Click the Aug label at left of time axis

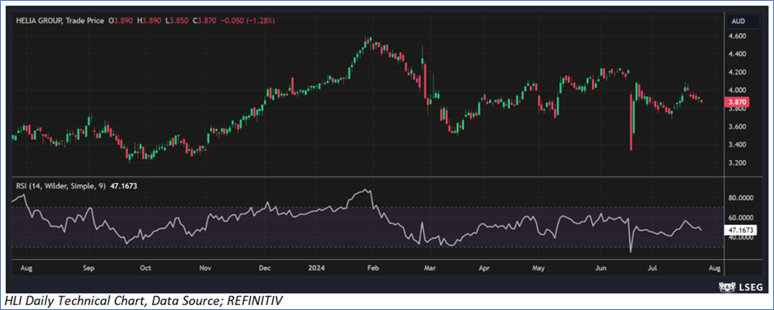pos(27,269)
